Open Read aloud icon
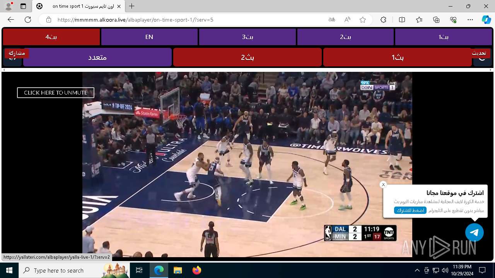Viewport: 495px width, 278px height. (347, 20)
